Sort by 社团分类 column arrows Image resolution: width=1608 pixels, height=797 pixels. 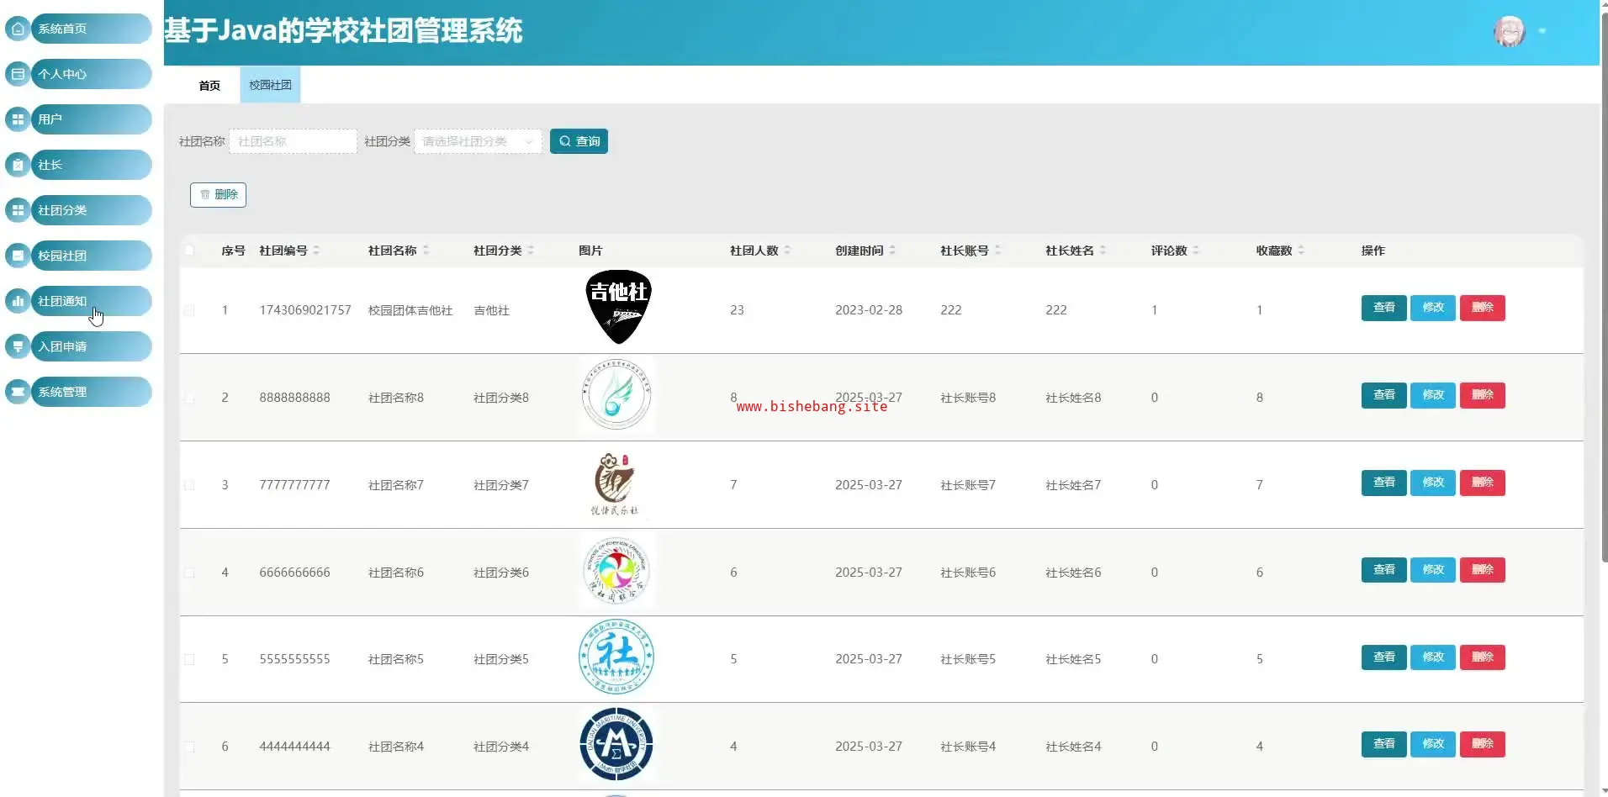point(531,251)
